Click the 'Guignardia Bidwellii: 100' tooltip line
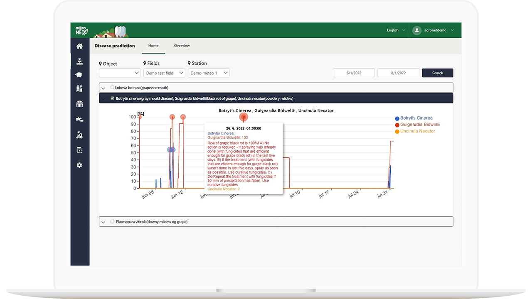Image resolution: width=532 pixels, height=299 pixels. 228,137
